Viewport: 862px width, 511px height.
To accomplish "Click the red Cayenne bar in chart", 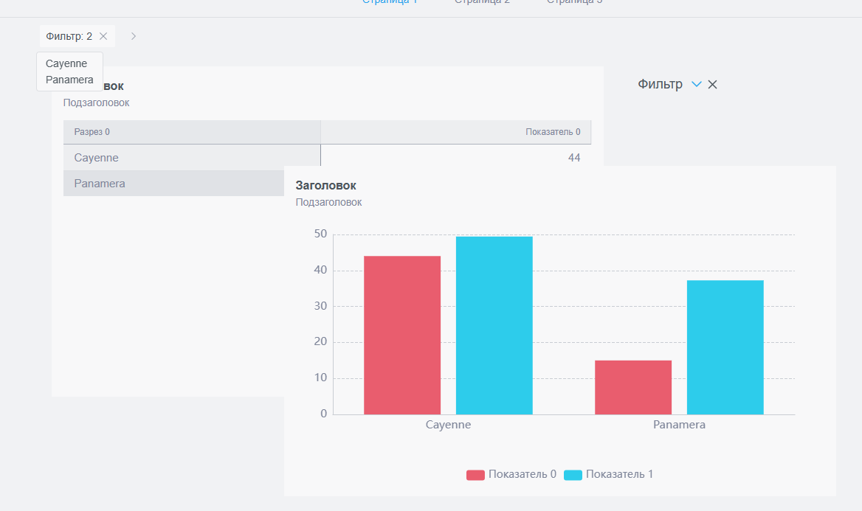I will (402, 336).
